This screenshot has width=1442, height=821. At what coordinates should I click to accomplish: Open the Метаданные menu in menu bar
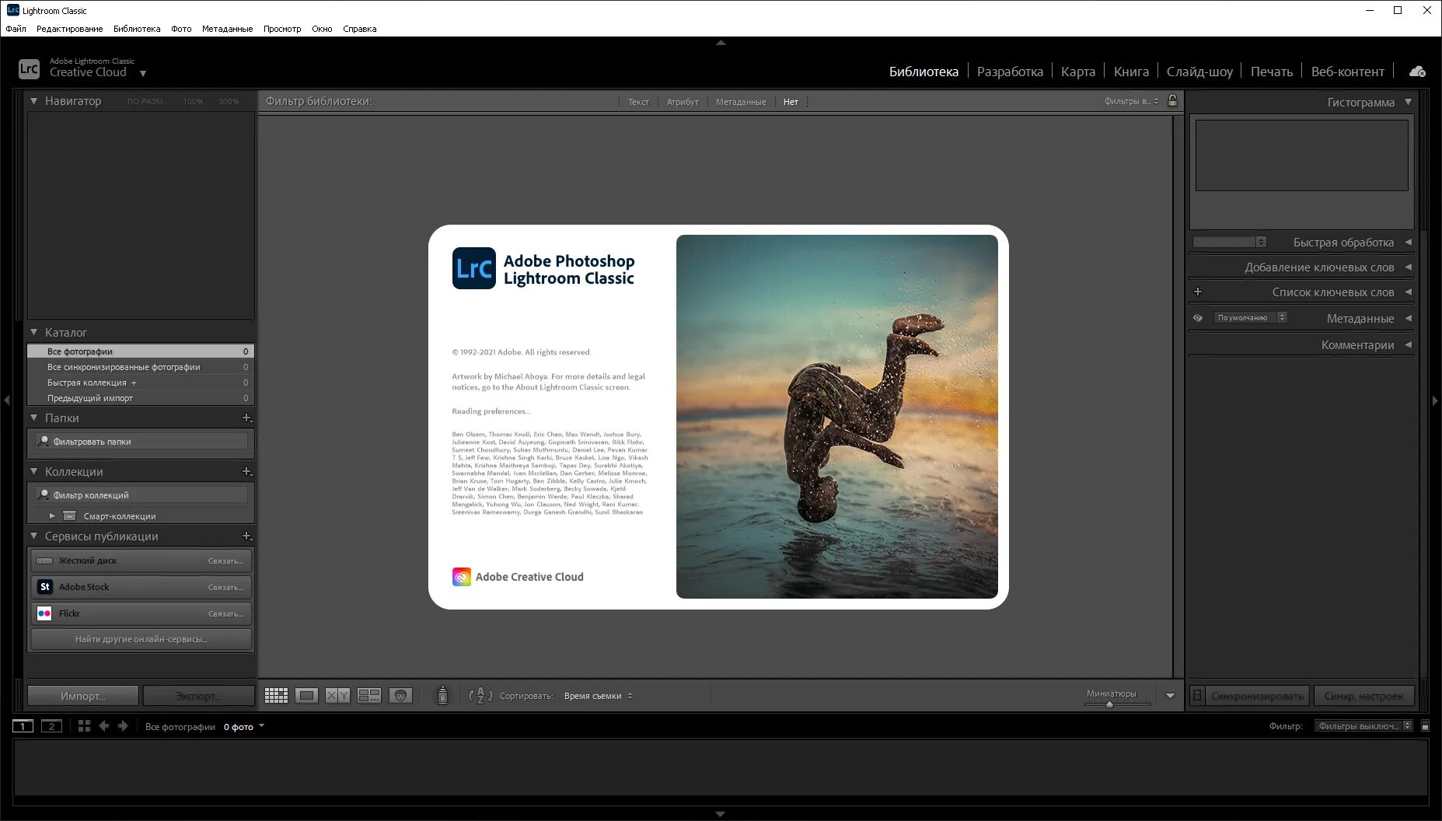coord(227,29)
